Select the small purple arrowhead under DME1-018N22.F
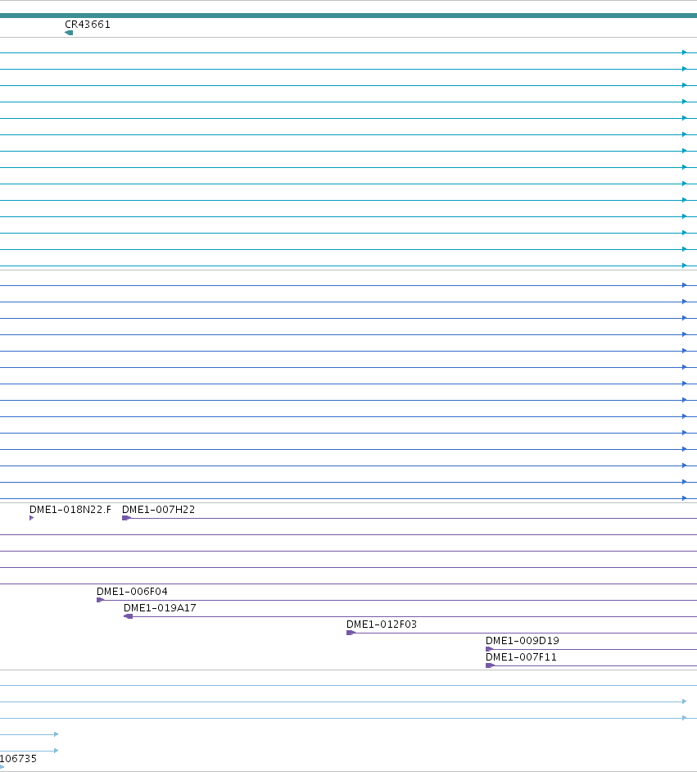Image resolution: width=697 pixels, height=772 pixels. point(31,518)
